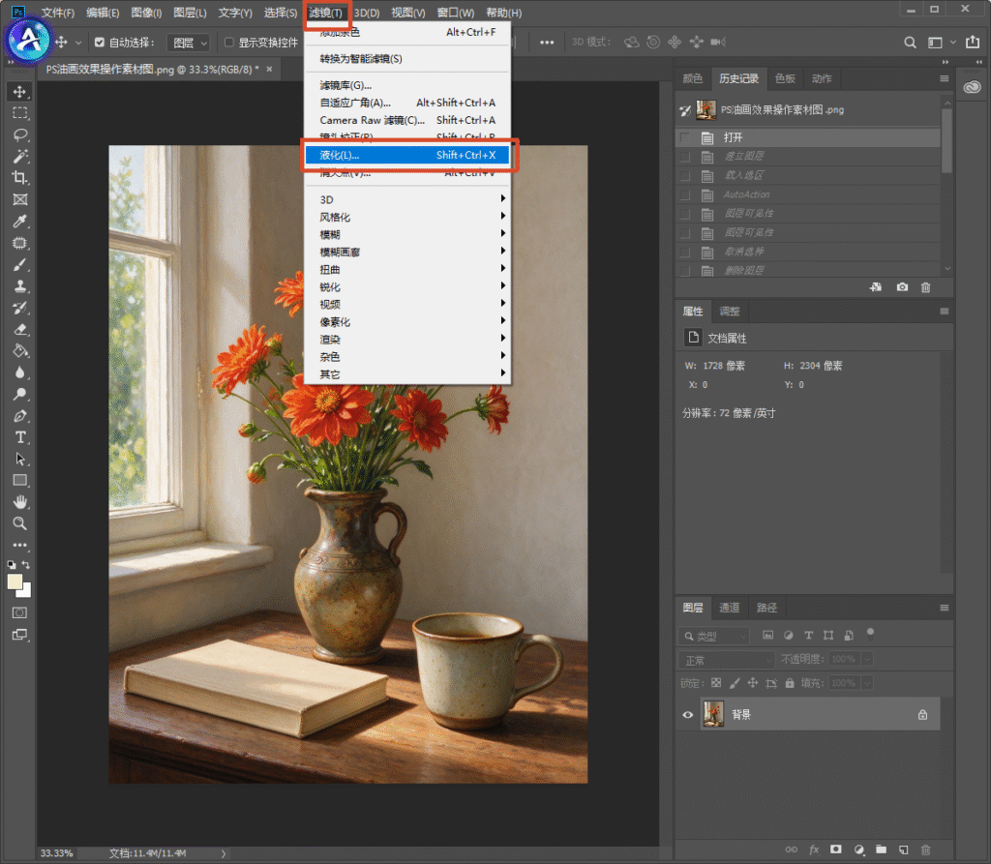Click the zoom percentage field 33.33%
This screenshot has width=991, height=864.
click(x=57, y=853)
